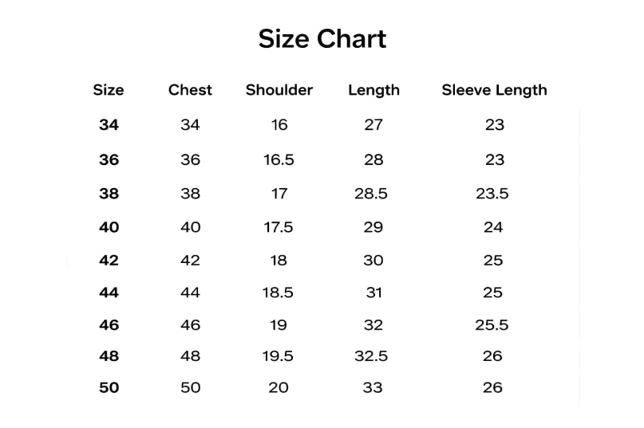Screen dimensions: 644x428
Task: Click the Shoulder column header
Action: coord(279,90)
